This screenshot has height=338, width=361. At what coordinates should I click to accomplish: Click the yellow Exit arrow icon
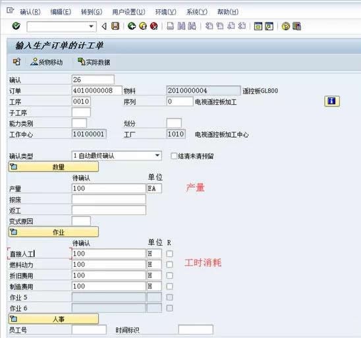point(143,26)
